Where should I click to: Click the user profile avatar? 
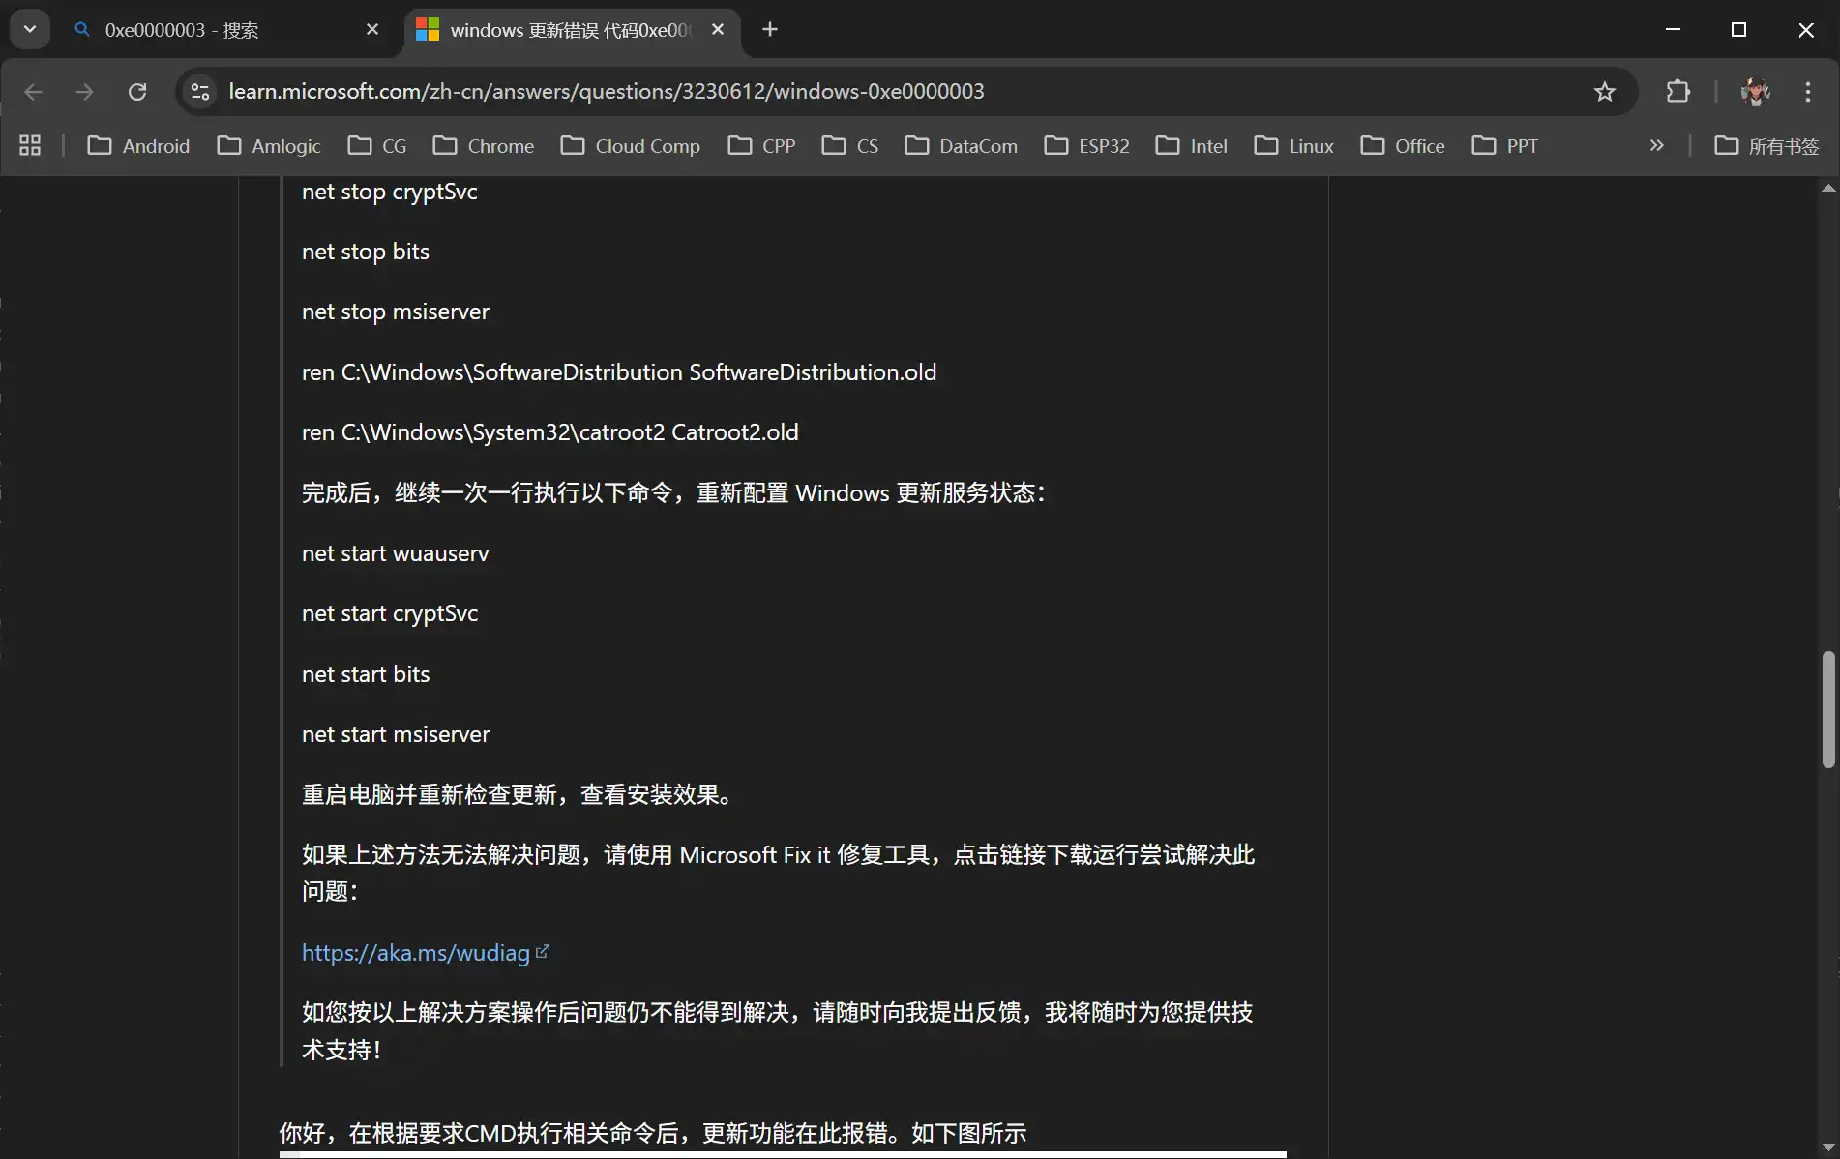coord(1755,92)
